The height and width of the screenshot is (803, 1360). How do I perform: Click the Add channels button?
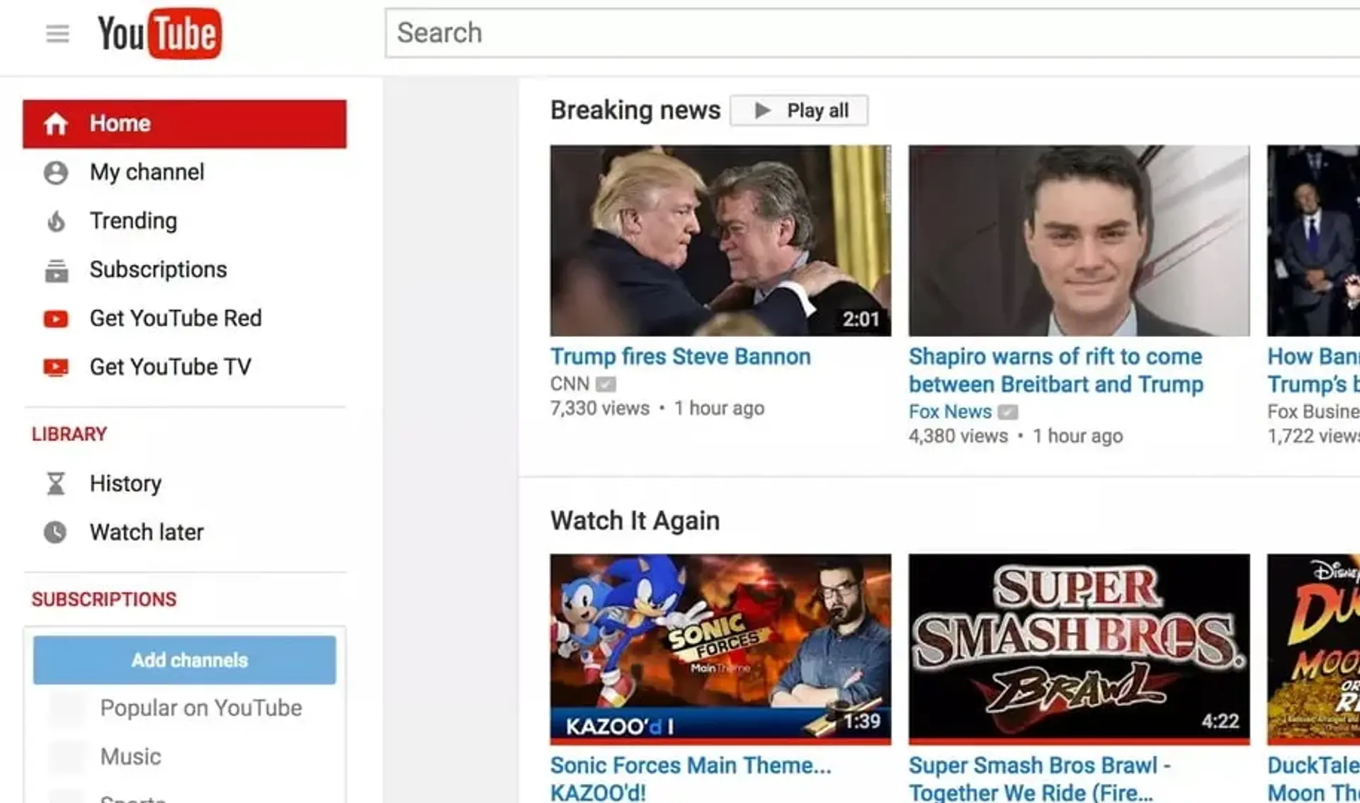[x=185, y=660]
